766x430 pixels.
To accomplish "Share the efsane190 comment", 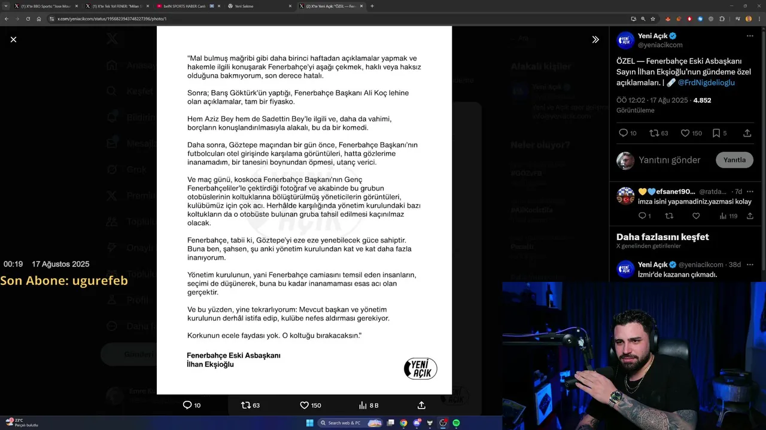I will 750,216.
